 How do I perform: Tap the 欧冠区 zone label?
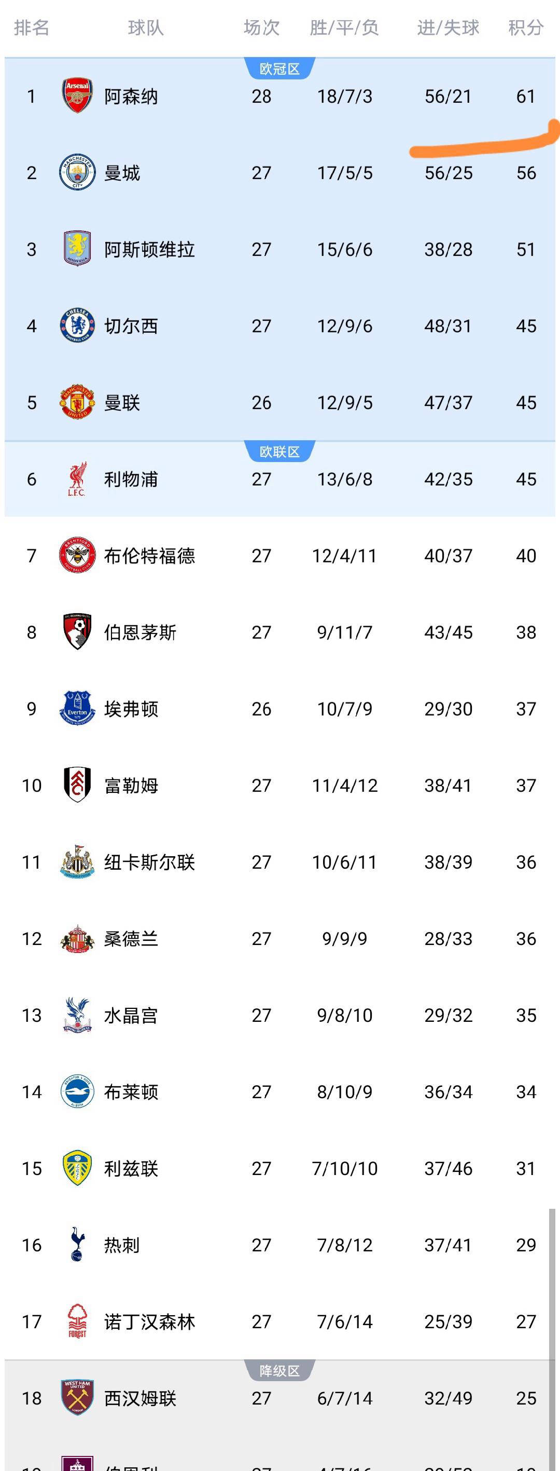click(x=279, y=69)
